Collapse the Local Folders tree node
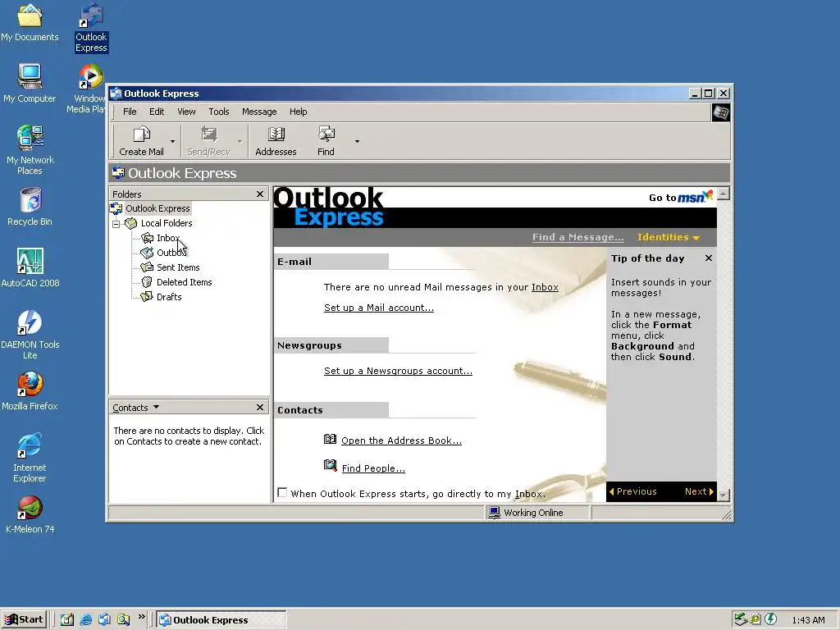This screenshot has width=840, height=630. pyautogui.click(x=116, y=224)
